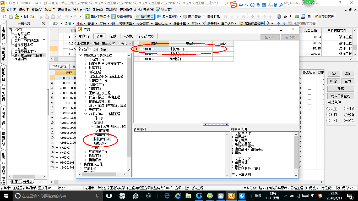Click the Sogou input method tray icon
Image resolution: width=358 pixels, height=201 pixels.
tap(320, 196)
